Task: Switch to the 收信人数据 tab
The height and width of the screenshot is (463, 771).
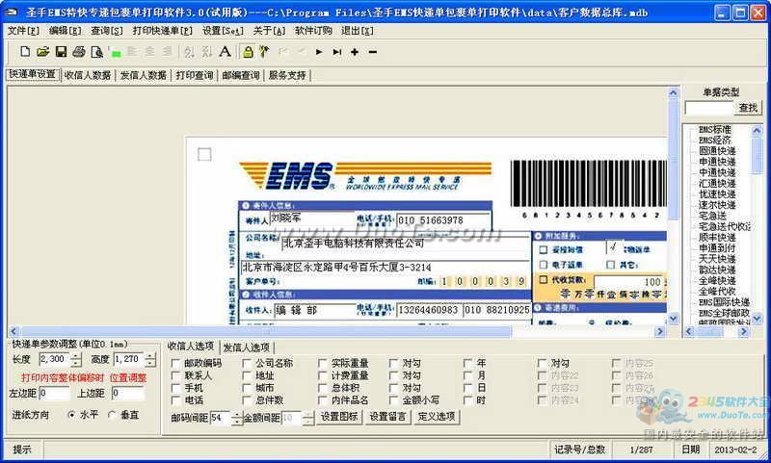Action: click(x=88, y=75)
